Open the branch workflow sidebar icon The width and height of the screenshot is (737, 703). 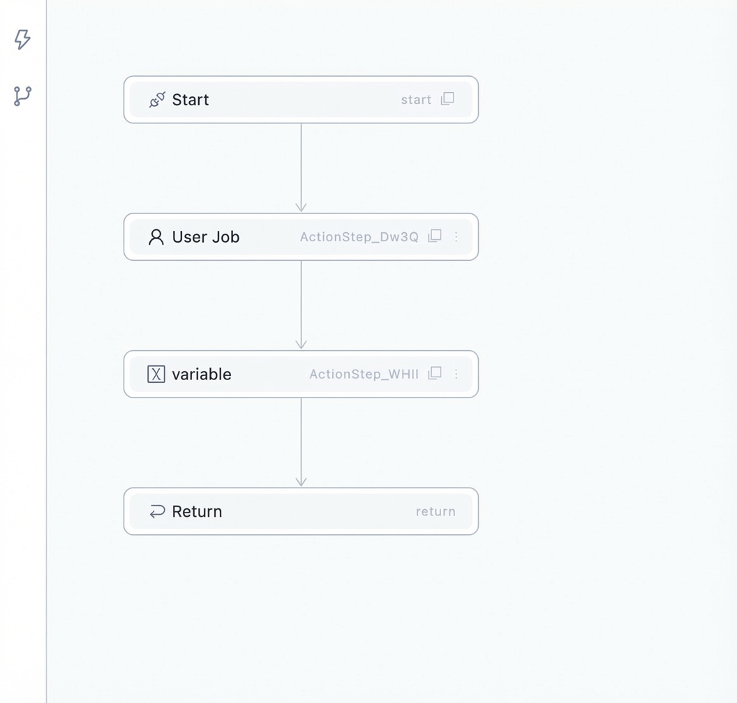[x=22, y=96]
